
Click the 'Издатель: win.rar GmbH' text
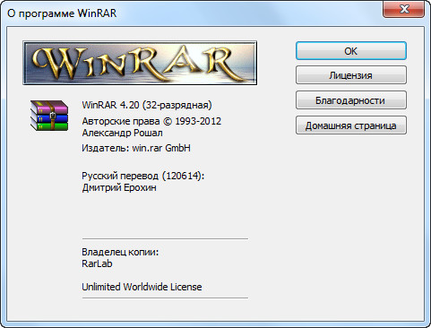pyautogui.click(x=136, y=148)
